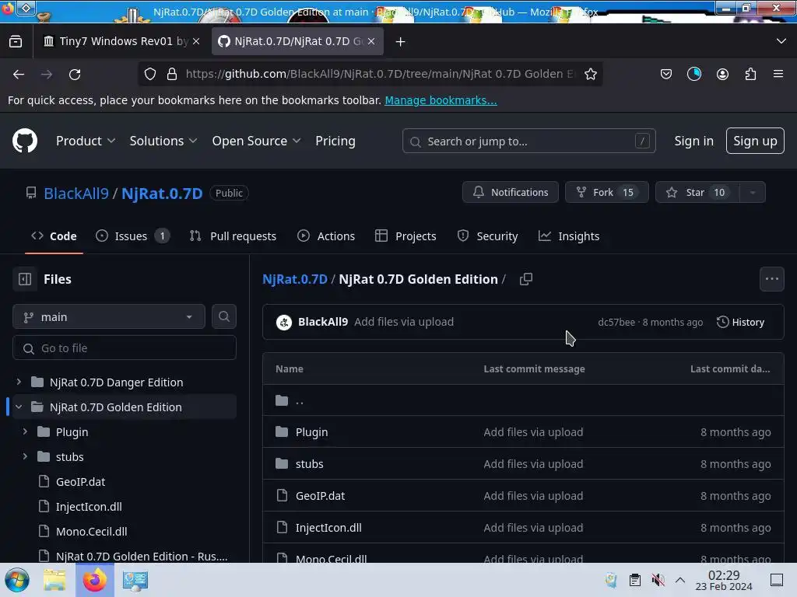Collapse the NjRat 0.7D Golden Edition folder
Viewport: 797px width, 597px height.
[x=19, y=407]
